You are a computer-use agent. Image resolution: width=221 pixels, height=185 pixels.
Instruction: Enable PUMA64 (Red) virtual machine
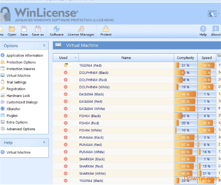pos(66,145)
